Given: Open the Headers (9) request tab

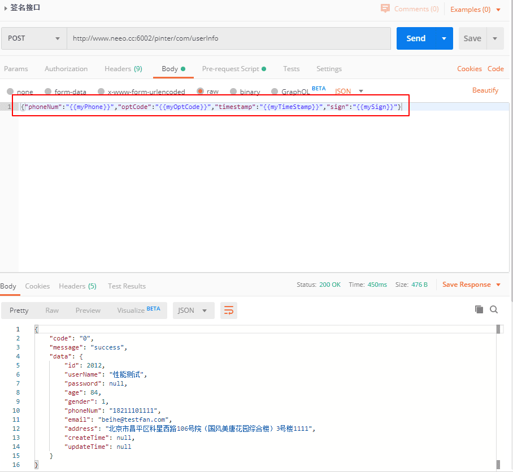Looking at the screenshot, I should pos(123,69).
